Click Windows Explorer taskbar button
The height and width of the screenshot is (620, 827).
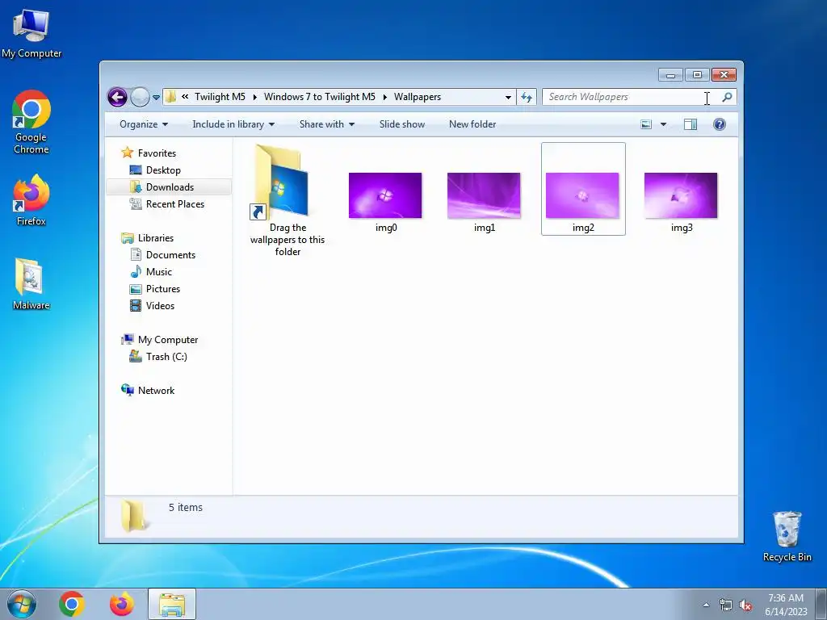tap(172, 604)
